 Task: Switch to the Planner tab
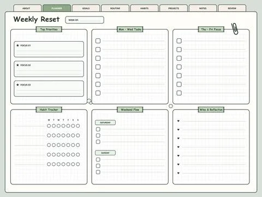(x=57, y=8)
